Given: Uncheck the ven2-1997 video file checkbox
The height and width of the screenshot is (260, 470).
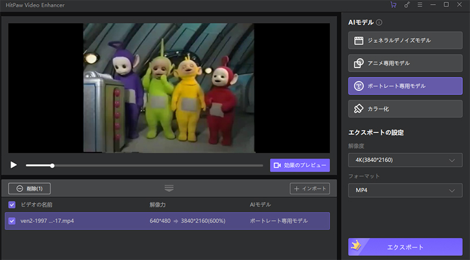Looking at the screenshot, I should pos(12,221).
